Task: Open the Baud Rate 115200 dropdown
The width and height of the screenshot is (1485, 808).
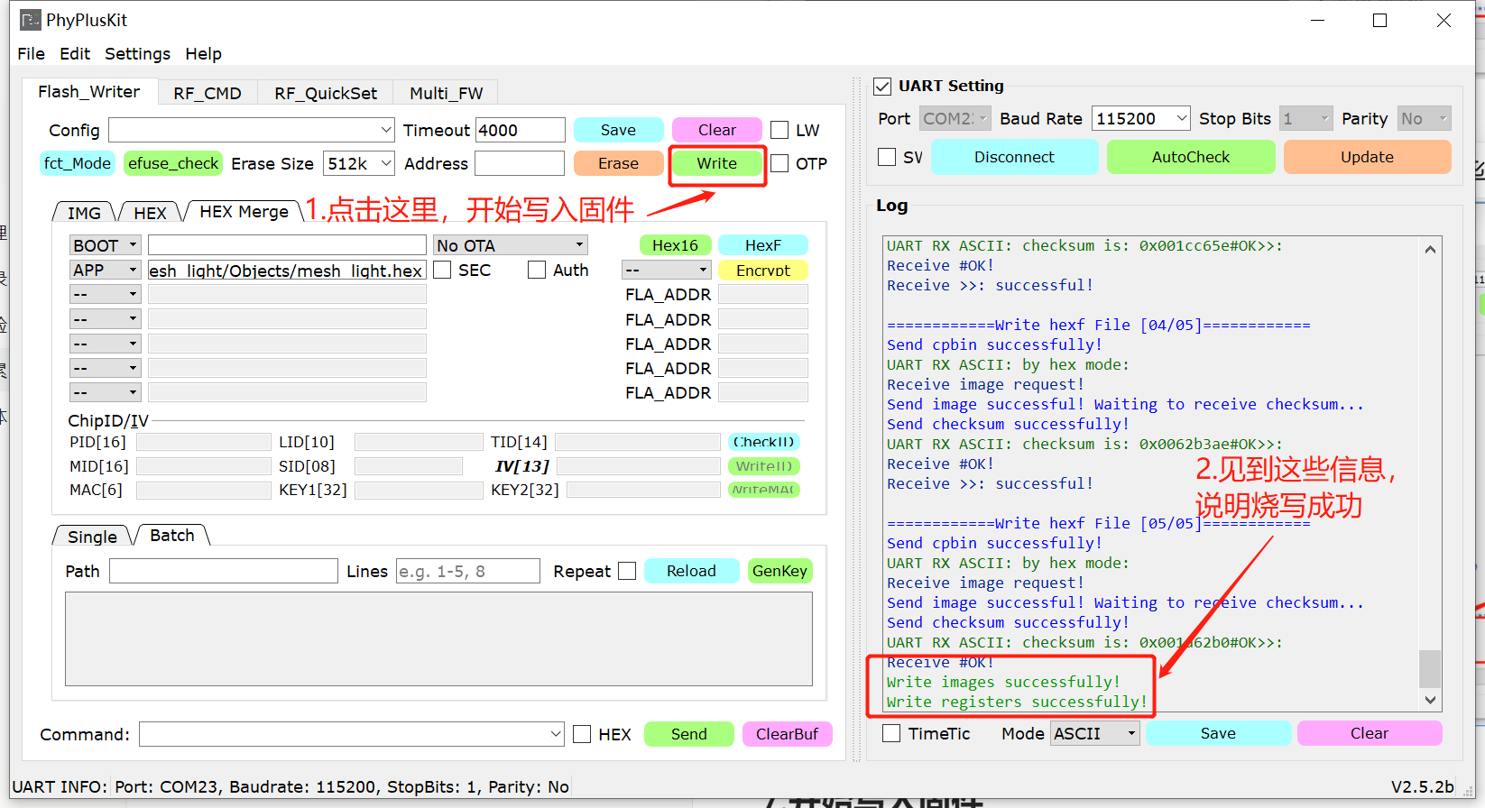Action: tap(1141, 118)
